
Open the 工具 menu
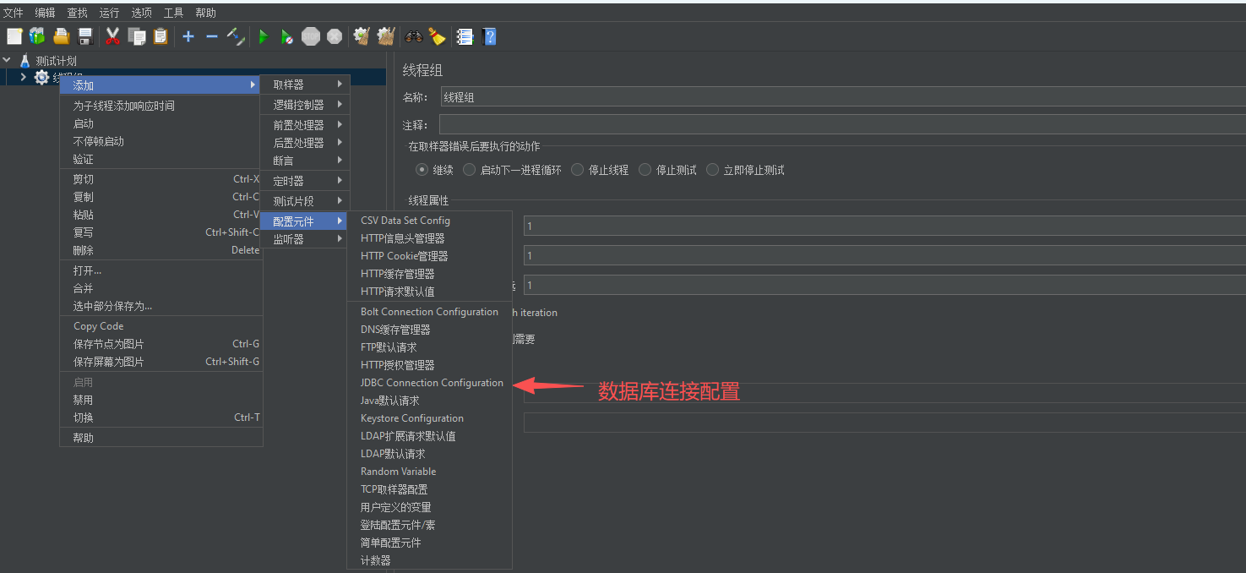[174, 13]
